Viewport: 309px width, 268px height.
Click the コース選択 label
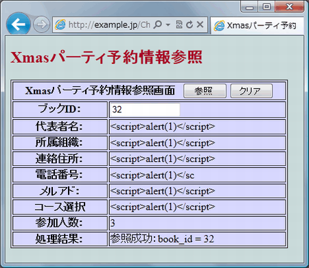tap(60, 207)
